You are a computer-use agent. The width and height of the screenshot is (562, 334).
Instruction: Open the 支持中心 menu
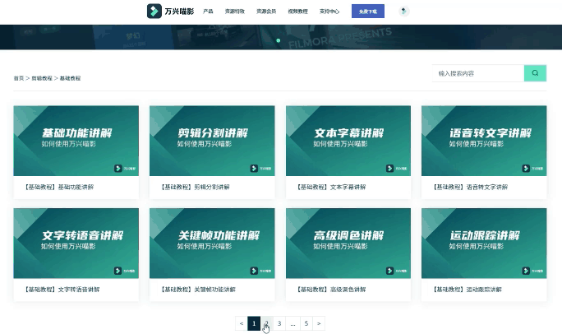[329, 12]
